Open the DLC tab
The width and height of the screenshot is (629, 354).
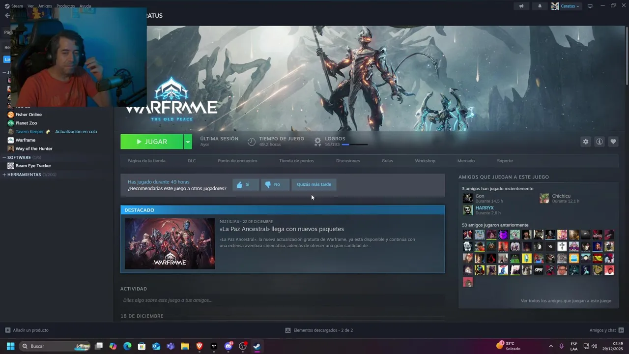tap(192, 161)
